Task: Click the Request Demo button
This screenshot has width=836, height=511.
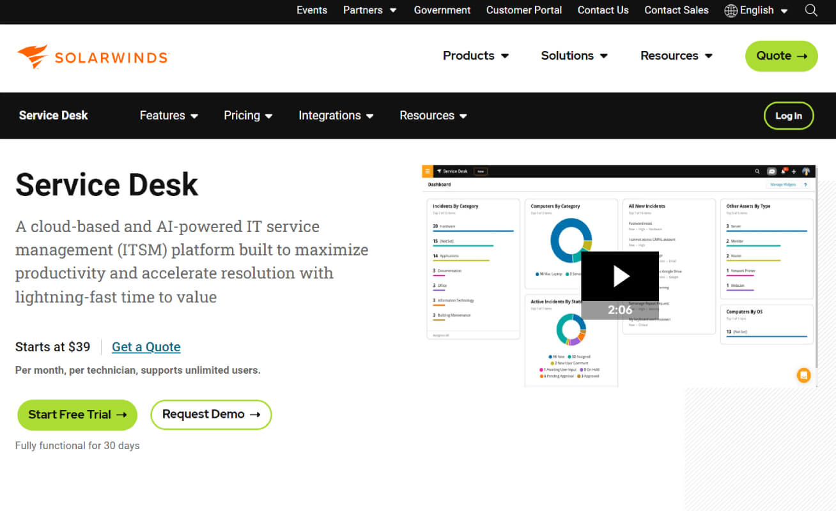Action: [211, 415]
